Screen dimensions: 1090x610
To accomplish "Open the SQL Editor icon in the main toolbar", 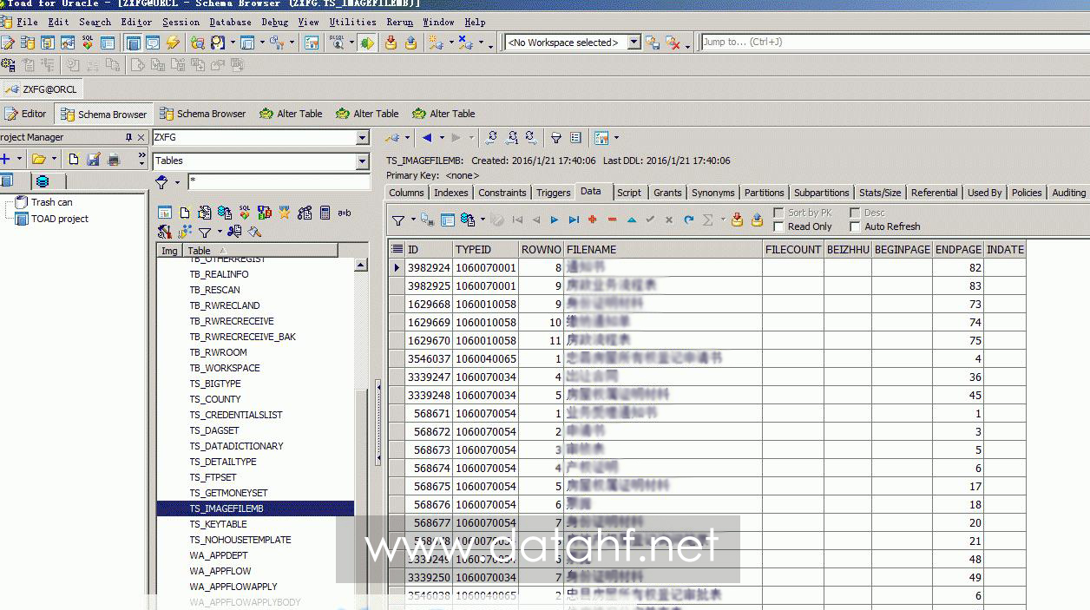I will click(x=6, y=43).
